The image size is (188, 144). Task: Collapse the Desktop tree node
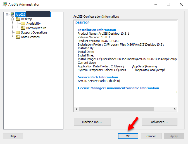pyautogui.click(x=13, y=19)
